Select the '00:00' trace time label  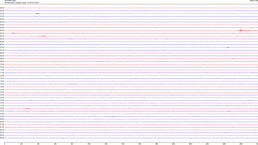pos(2,8)
